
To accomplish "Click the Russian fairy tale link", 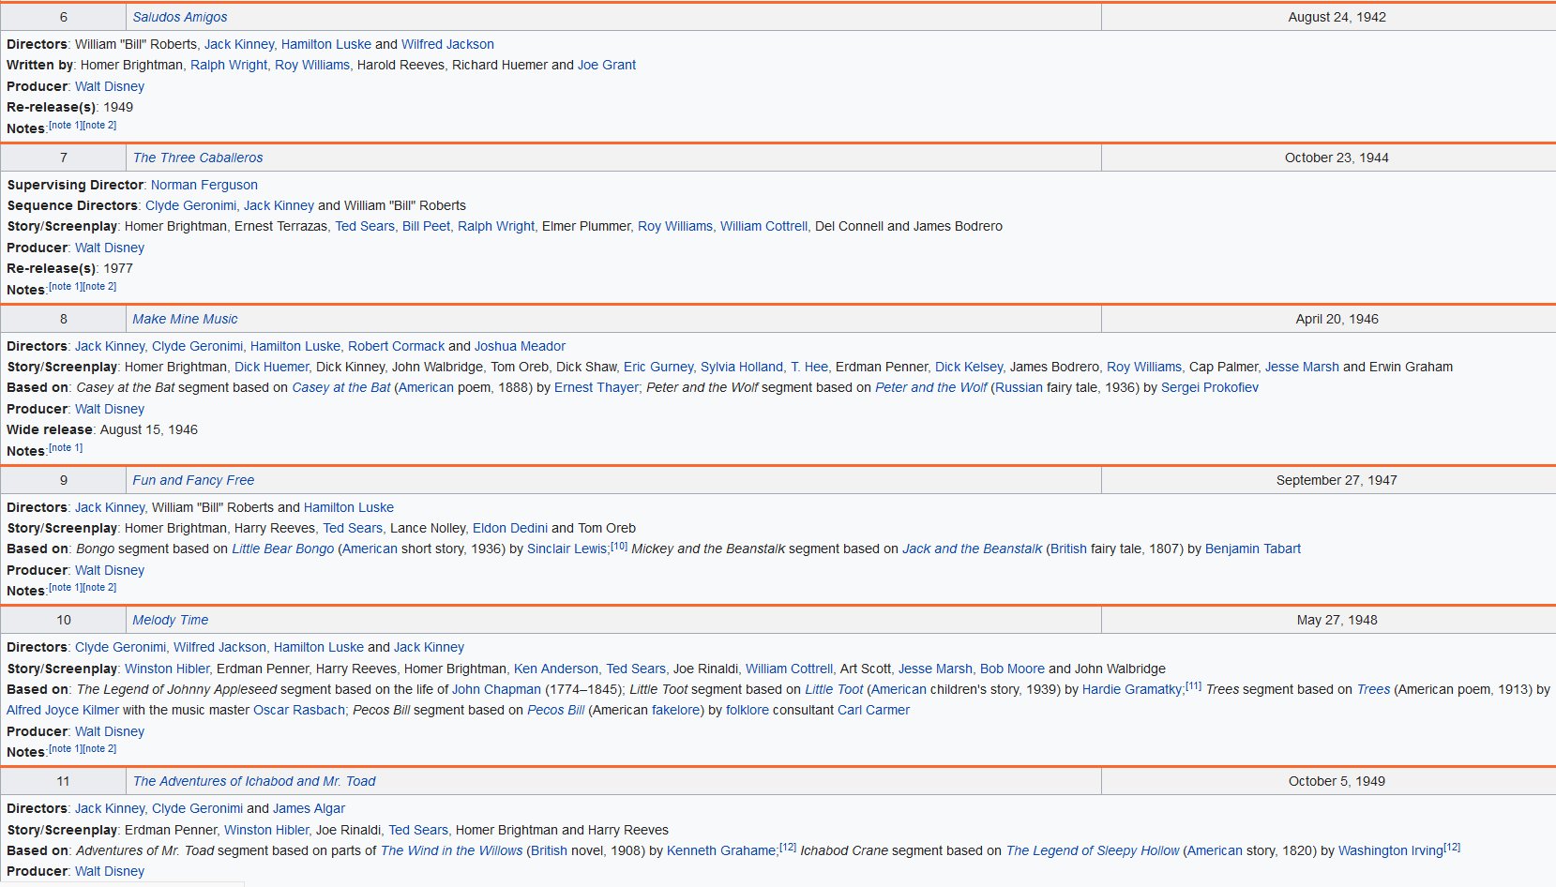I will tap(1019, 387).
